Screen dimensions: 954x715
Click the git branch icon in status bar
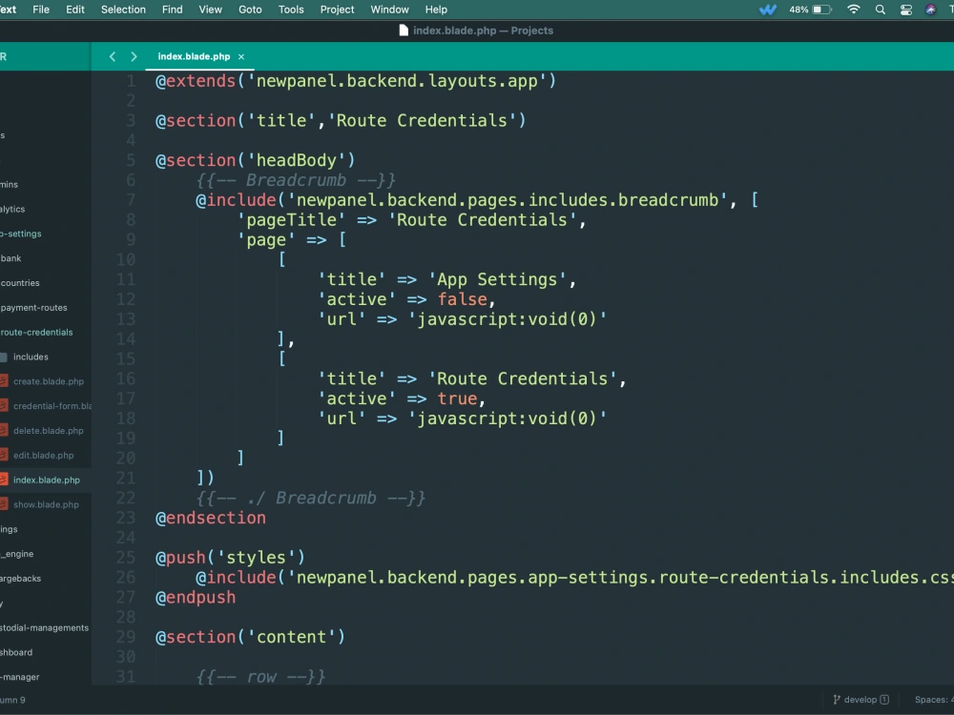click(835, 699)
